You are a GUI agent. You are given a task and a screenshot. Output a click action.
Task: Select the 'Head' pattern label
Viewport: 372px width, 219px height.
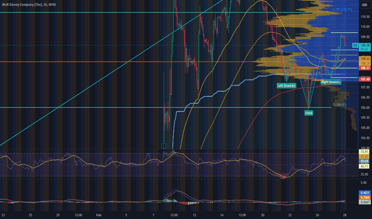coord(309,113)
